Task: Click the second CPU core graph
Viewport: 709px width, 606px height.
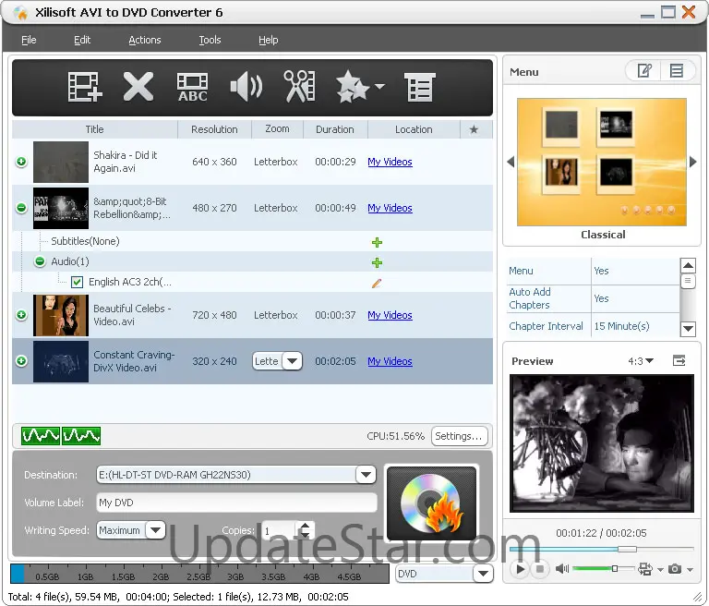Action: coord(81,436)
